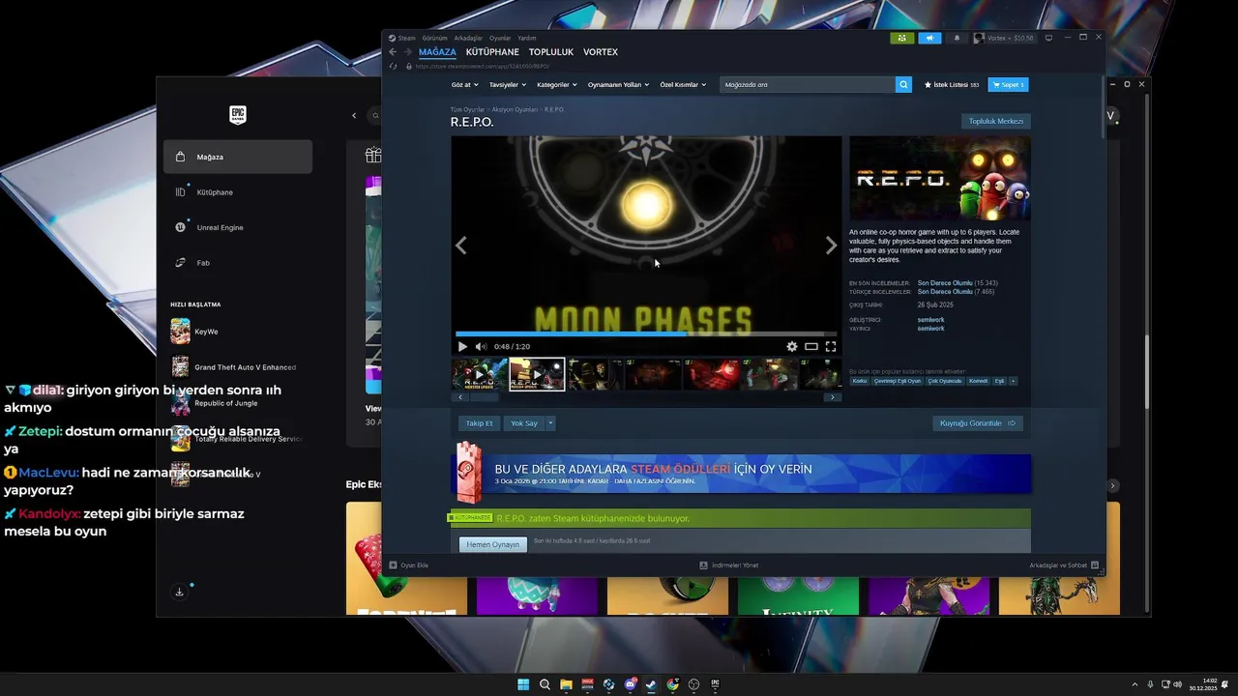Screen dimensions: 1238x696
Task: Open the Oyunlar menu in Steam
Action: click(500, 38)
